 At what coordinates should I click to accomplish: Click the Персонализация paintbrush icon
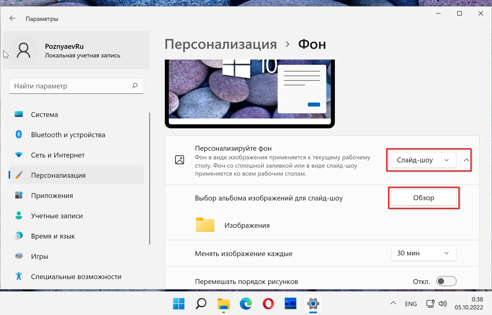[19, 175]
